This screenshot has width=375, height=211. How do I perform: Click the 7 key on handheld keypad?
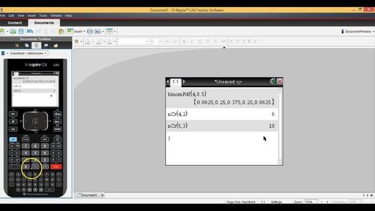[26, 146]
